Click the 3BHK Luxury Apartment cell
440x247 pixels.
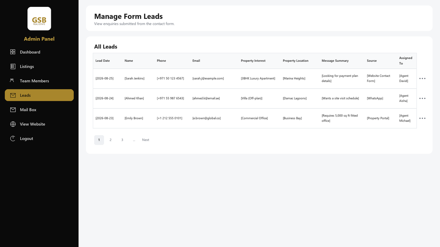tap(258, 79)
